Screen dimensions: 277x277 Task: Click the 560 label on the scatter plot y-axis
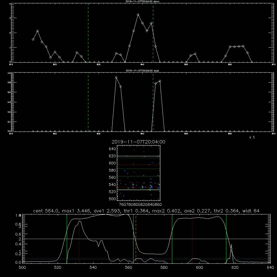(x=112, y=177)
